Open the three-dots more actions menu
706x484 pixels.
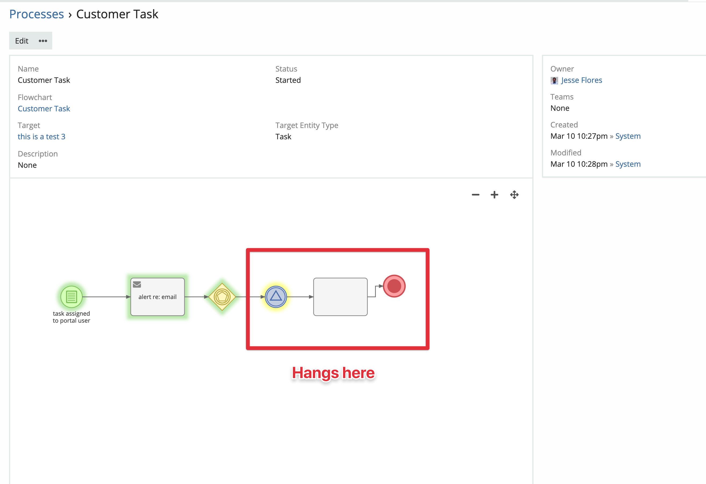pos(43,41)
